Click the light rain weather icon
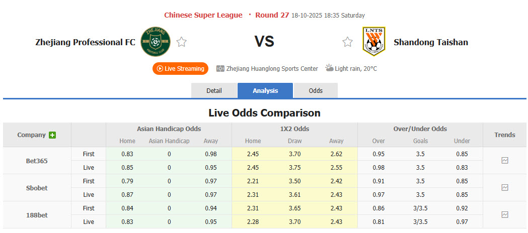The height and width of the screenshot is (233, 528). 329,68
